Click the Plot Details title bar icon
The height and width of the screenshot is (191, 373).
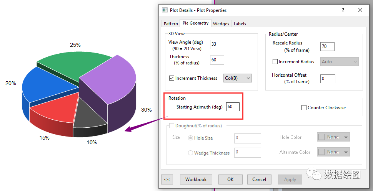point(165,10)
